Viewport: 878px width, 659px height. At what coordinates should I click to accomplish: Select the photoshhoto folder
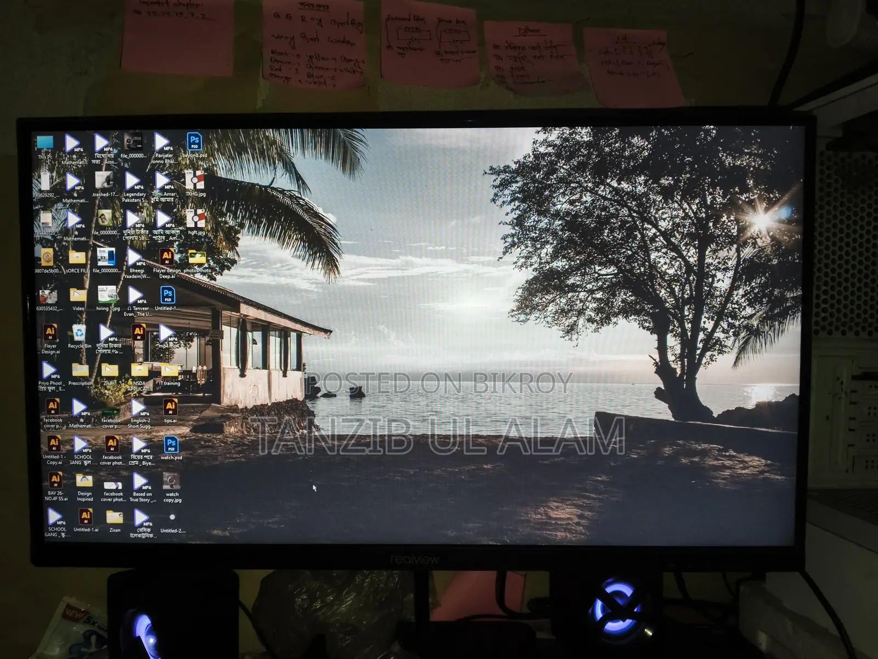click(x=197, y=261)
